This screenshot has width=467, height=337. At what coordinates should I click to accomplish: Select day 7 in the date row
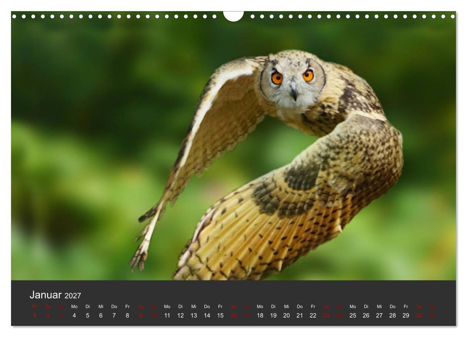[114, 315]
